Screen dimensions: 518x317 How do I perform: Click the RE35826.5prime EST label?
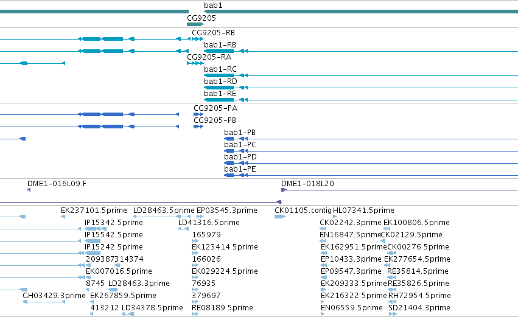(x=419, y=284)
